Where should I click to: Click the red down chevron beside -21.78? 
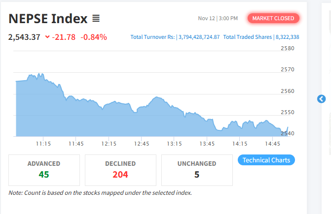tap(47, 37)
